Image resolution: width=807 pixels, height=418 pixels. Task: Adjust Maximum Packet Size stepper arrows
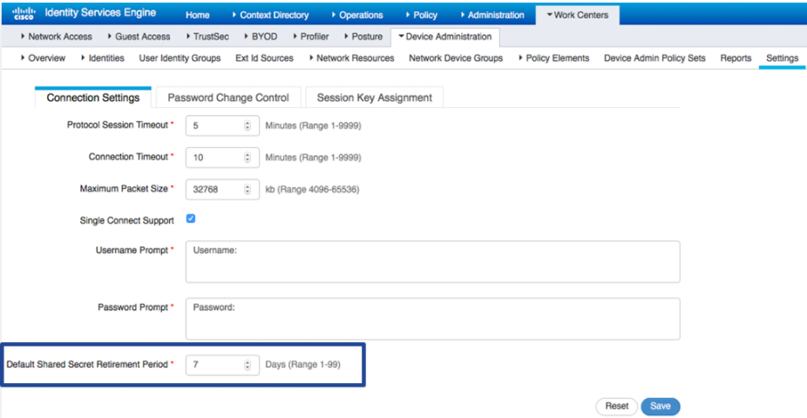point(248,189)
